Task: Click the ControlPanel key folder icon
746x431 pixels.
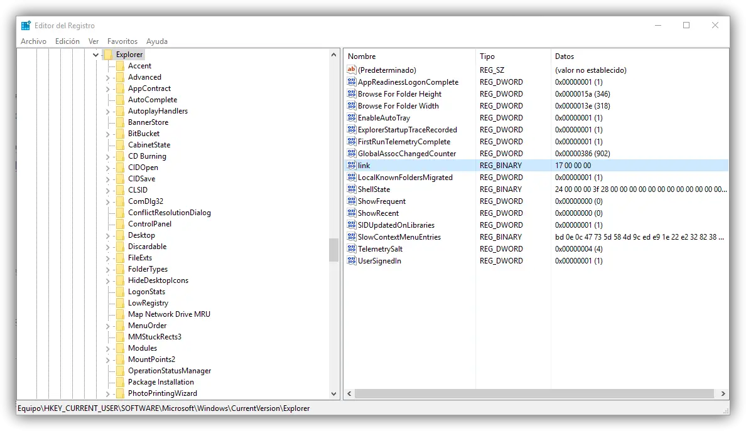Action: (120, 225)
